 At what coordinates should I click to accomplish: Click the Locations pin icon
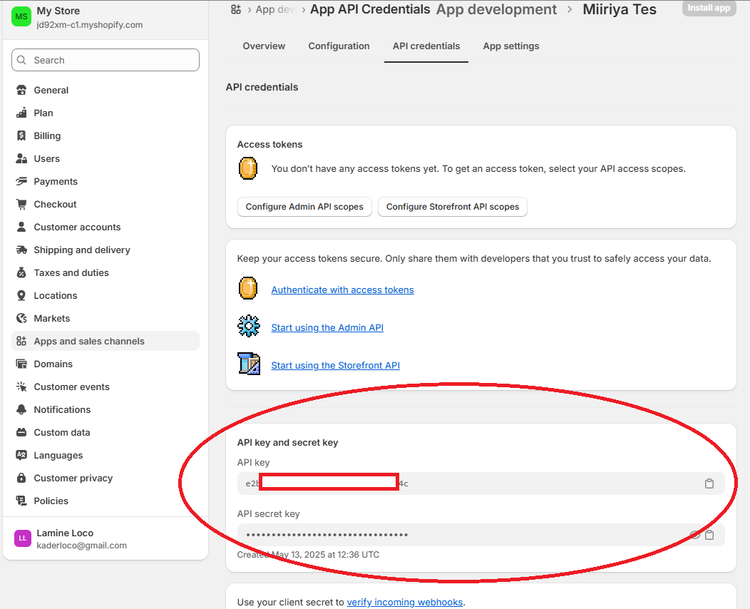pos(21,295)
